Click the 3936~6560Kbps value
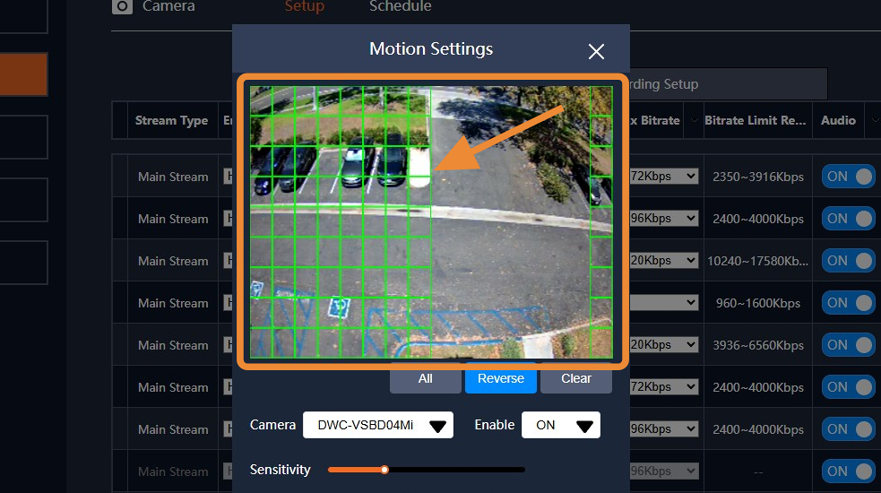This screenshot has width=881, height=493. click(x=758, y=345)
